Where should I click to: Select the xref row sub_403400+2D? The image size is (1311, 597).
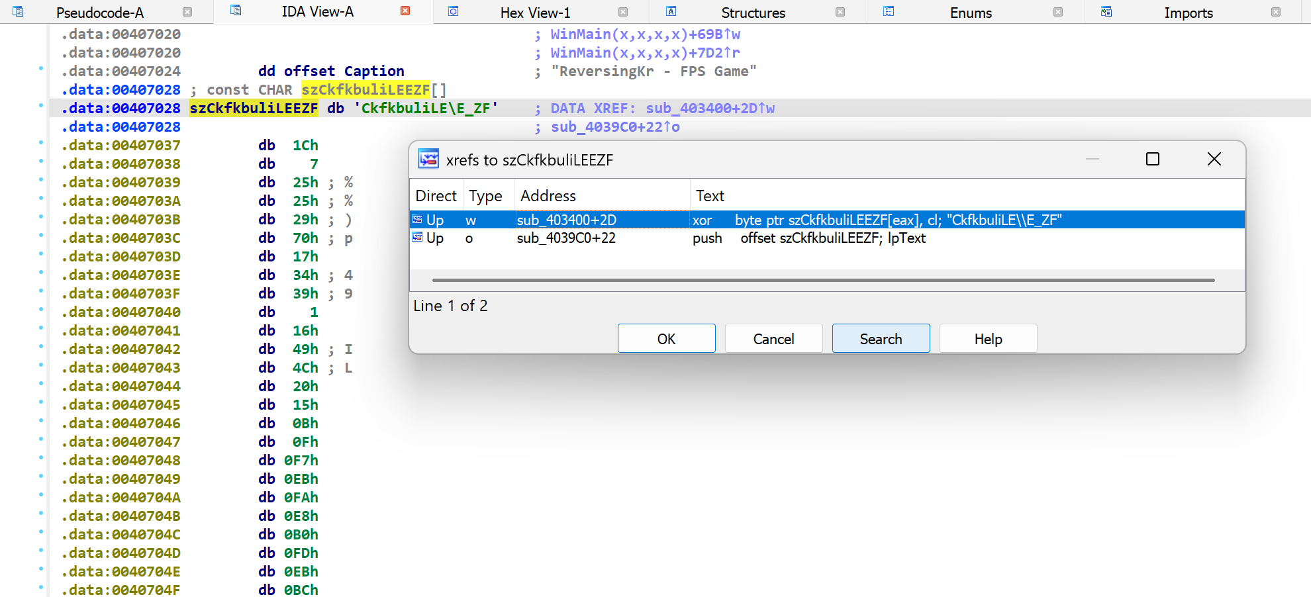[x=827, y=220]
